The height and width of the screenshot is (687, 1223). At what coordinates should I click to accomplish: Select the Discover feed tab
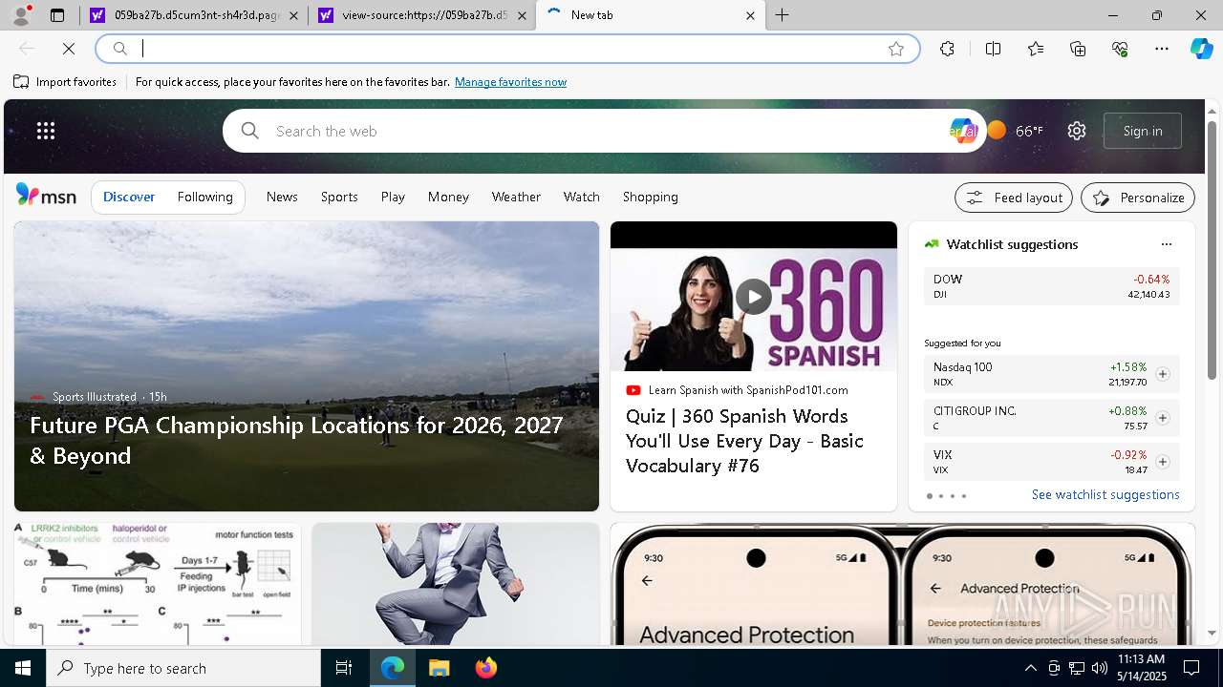tap(129, 197)
